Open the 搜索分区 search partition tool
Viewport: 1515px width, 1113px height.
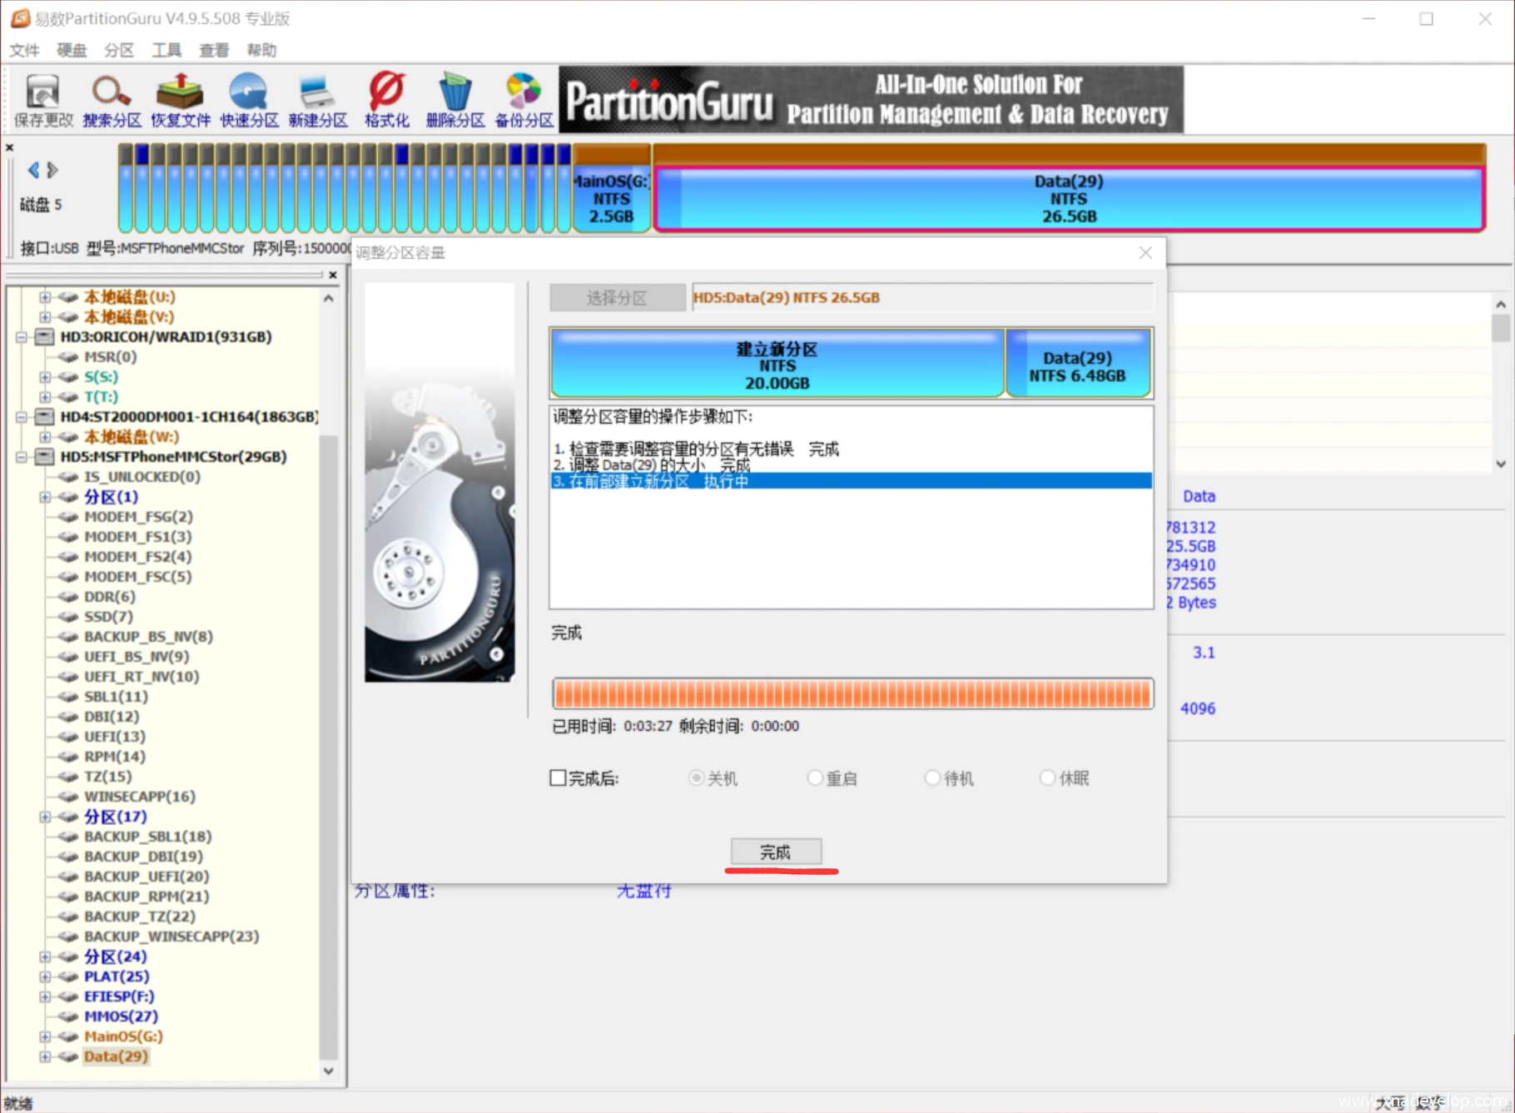(x=112, y=100)
